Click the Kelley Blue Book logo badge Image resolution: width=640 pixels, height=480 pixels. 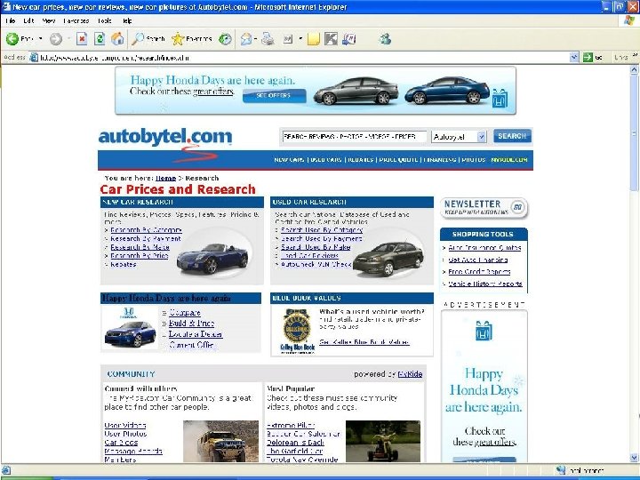pos(297,332)
